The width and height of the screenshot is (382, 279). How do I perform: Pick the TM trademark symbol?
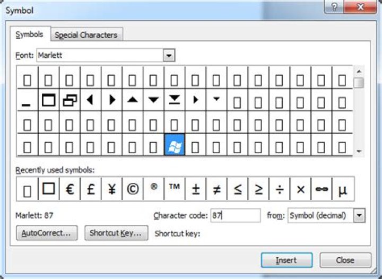click(175, 189)
